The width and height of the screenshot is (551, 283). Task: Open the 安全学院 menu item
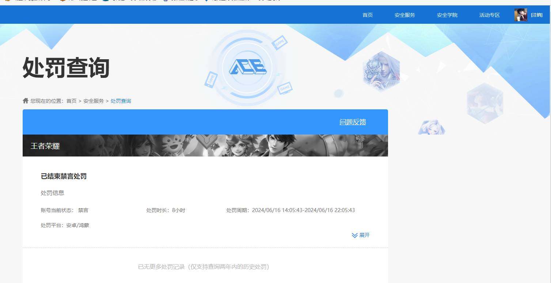coord(447,15)
